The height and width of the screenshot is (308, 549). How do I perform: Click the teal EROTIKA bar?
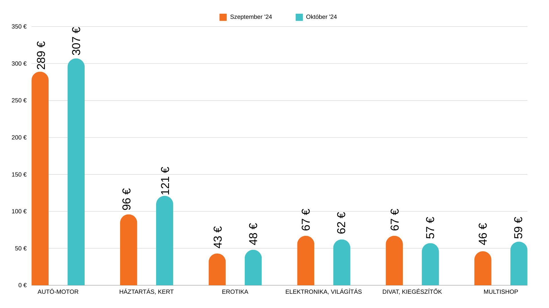[x=253, y=268]
